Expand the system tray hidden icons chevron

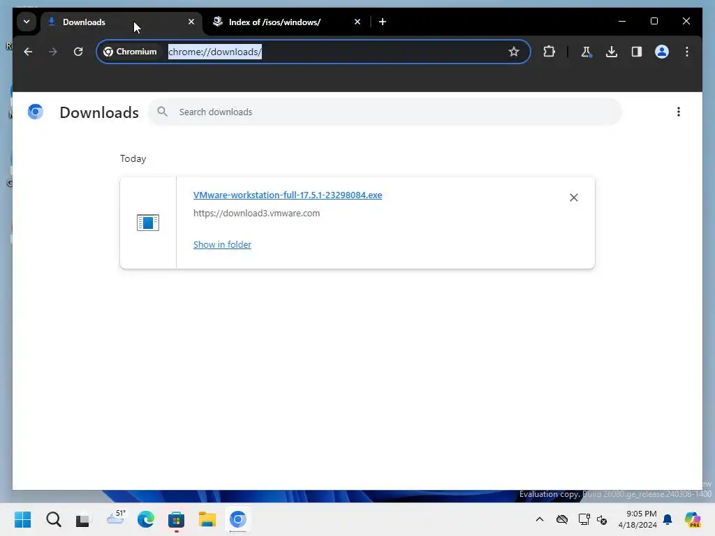[540, 519]
